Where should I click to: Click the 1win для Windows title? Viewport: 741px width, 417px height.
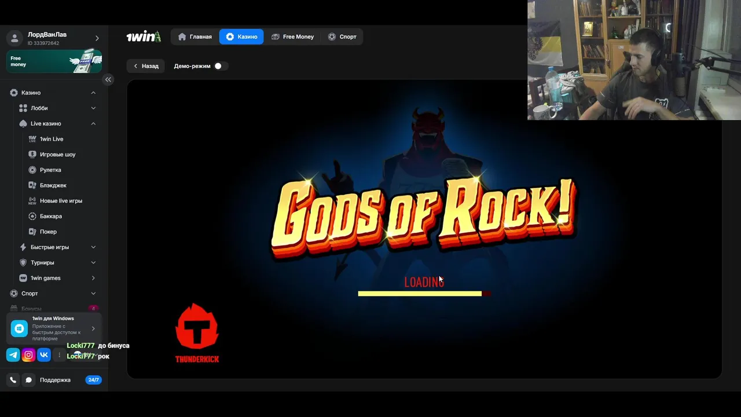click(x=53, y=319)
